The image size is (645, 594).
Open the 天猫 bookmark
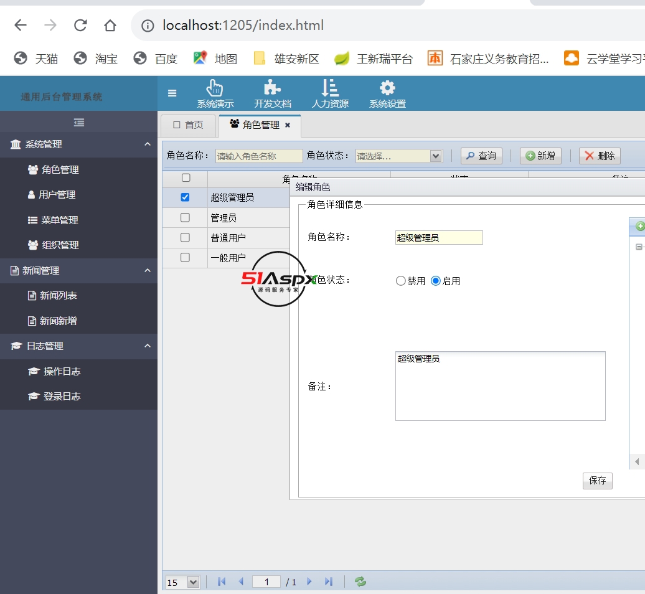coord(35,59)
